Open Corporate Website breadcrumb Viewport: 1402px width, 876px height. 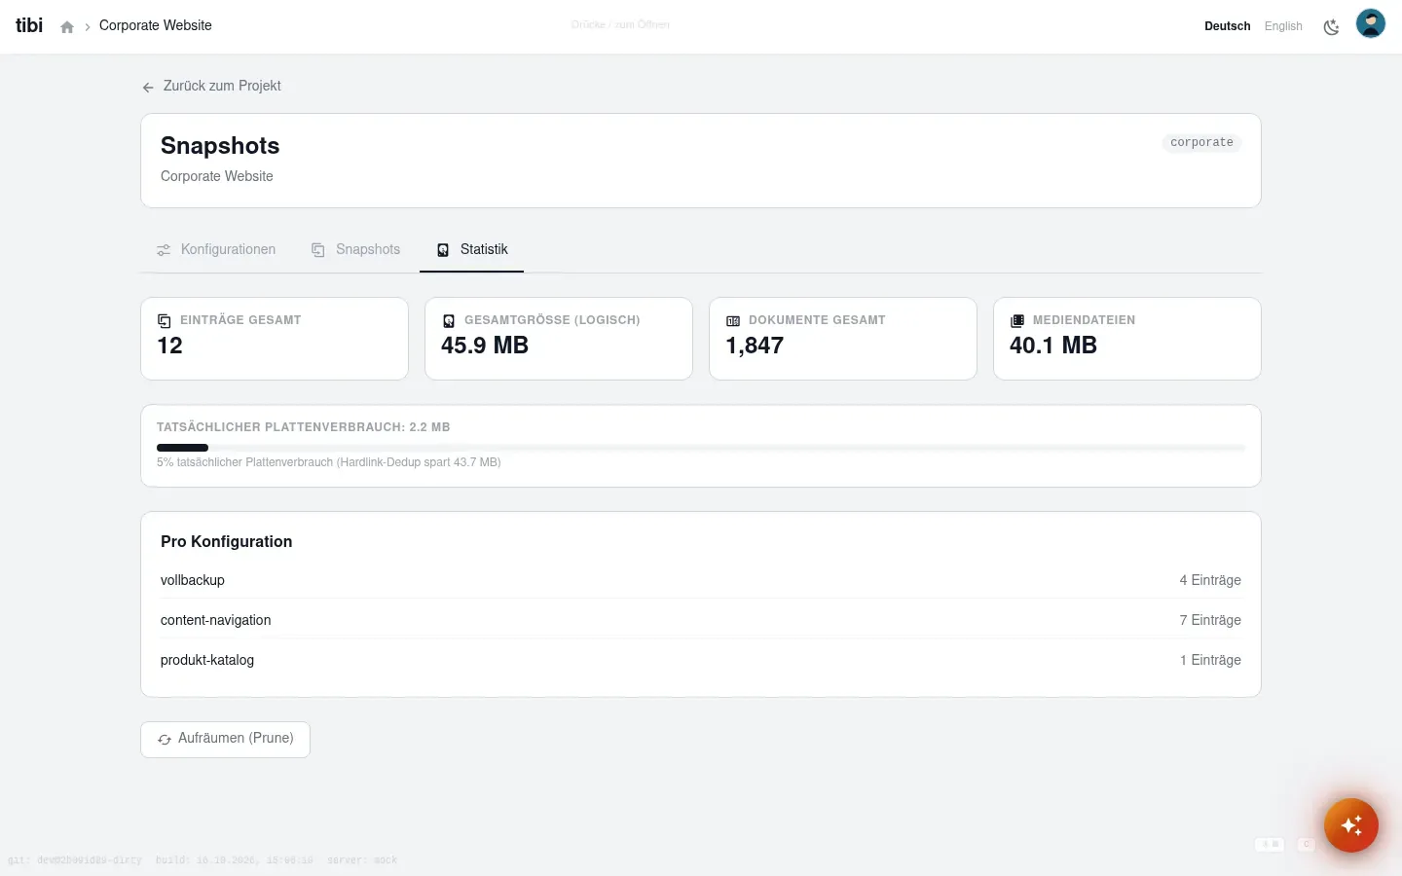click(x=156, y=25)
